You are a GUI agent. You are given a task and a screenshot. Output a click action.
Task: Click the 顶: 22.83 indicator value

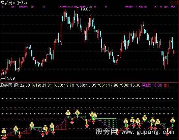tap(22, 85)
